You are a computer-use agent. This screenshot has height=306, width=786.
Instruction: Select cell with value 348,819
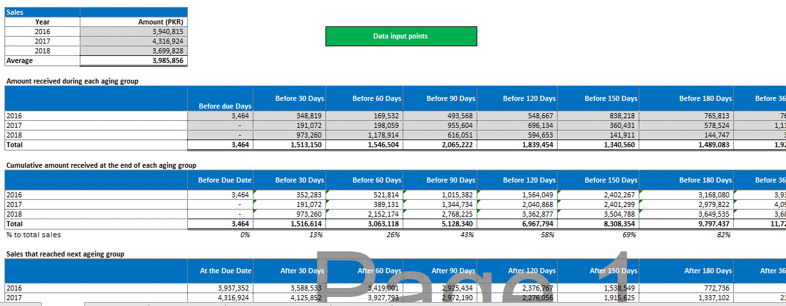289,116
